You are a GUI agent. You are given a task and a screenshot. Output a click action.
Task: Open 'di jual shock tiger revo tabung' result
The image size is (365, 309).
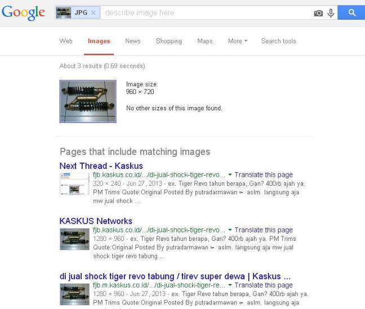tap(175, 276)
